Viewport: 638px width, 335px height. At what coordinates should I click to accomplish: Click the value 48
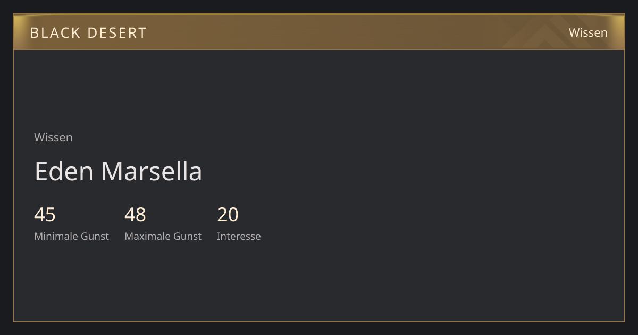point(135,214)
